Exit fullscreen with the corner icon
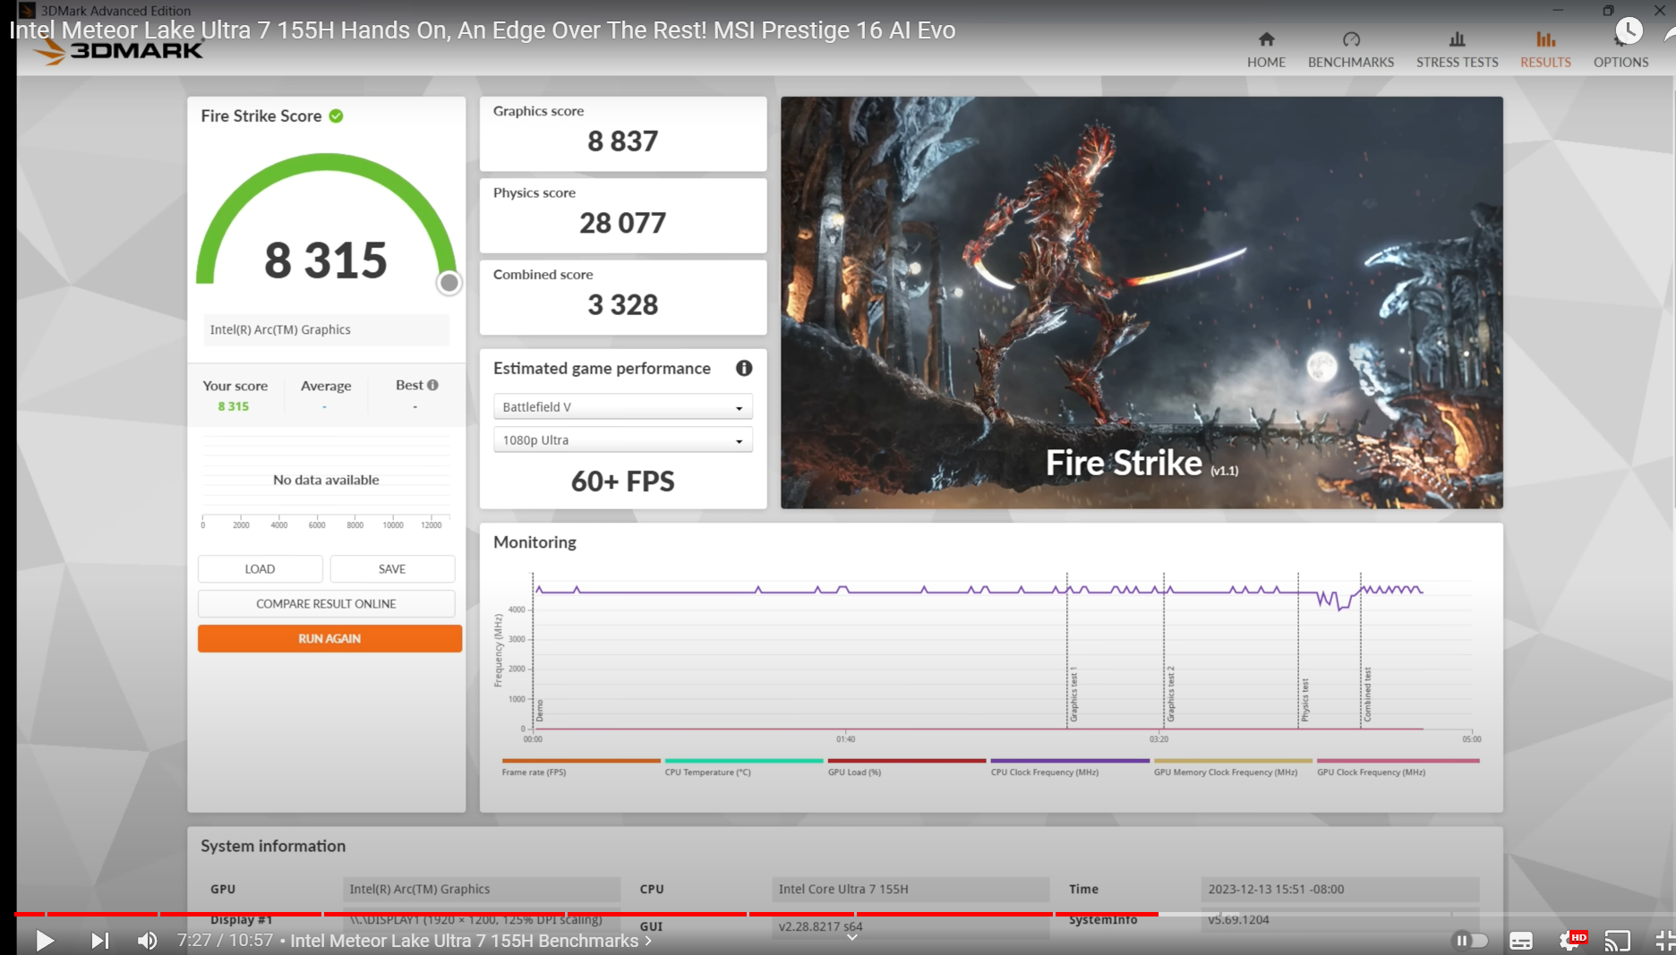The height and width of the screenshot is (955, 1676). [1664, 941]
